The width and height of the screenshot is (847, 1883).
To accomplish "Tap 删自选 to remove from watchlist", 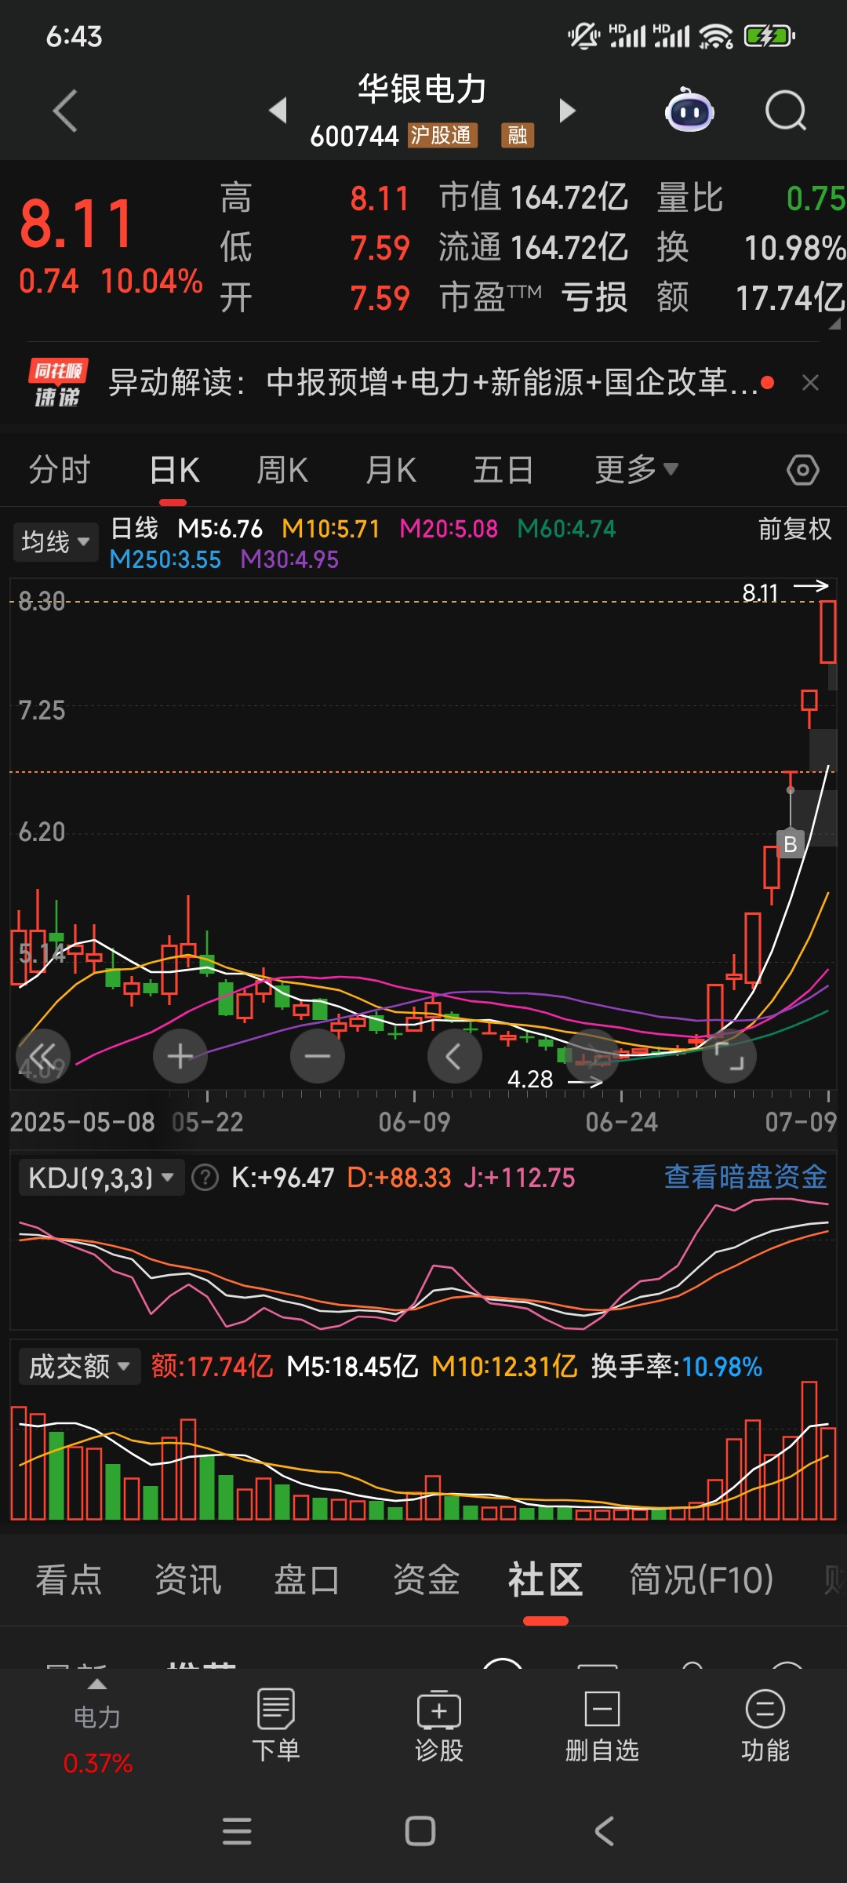I will (602, 1726).
